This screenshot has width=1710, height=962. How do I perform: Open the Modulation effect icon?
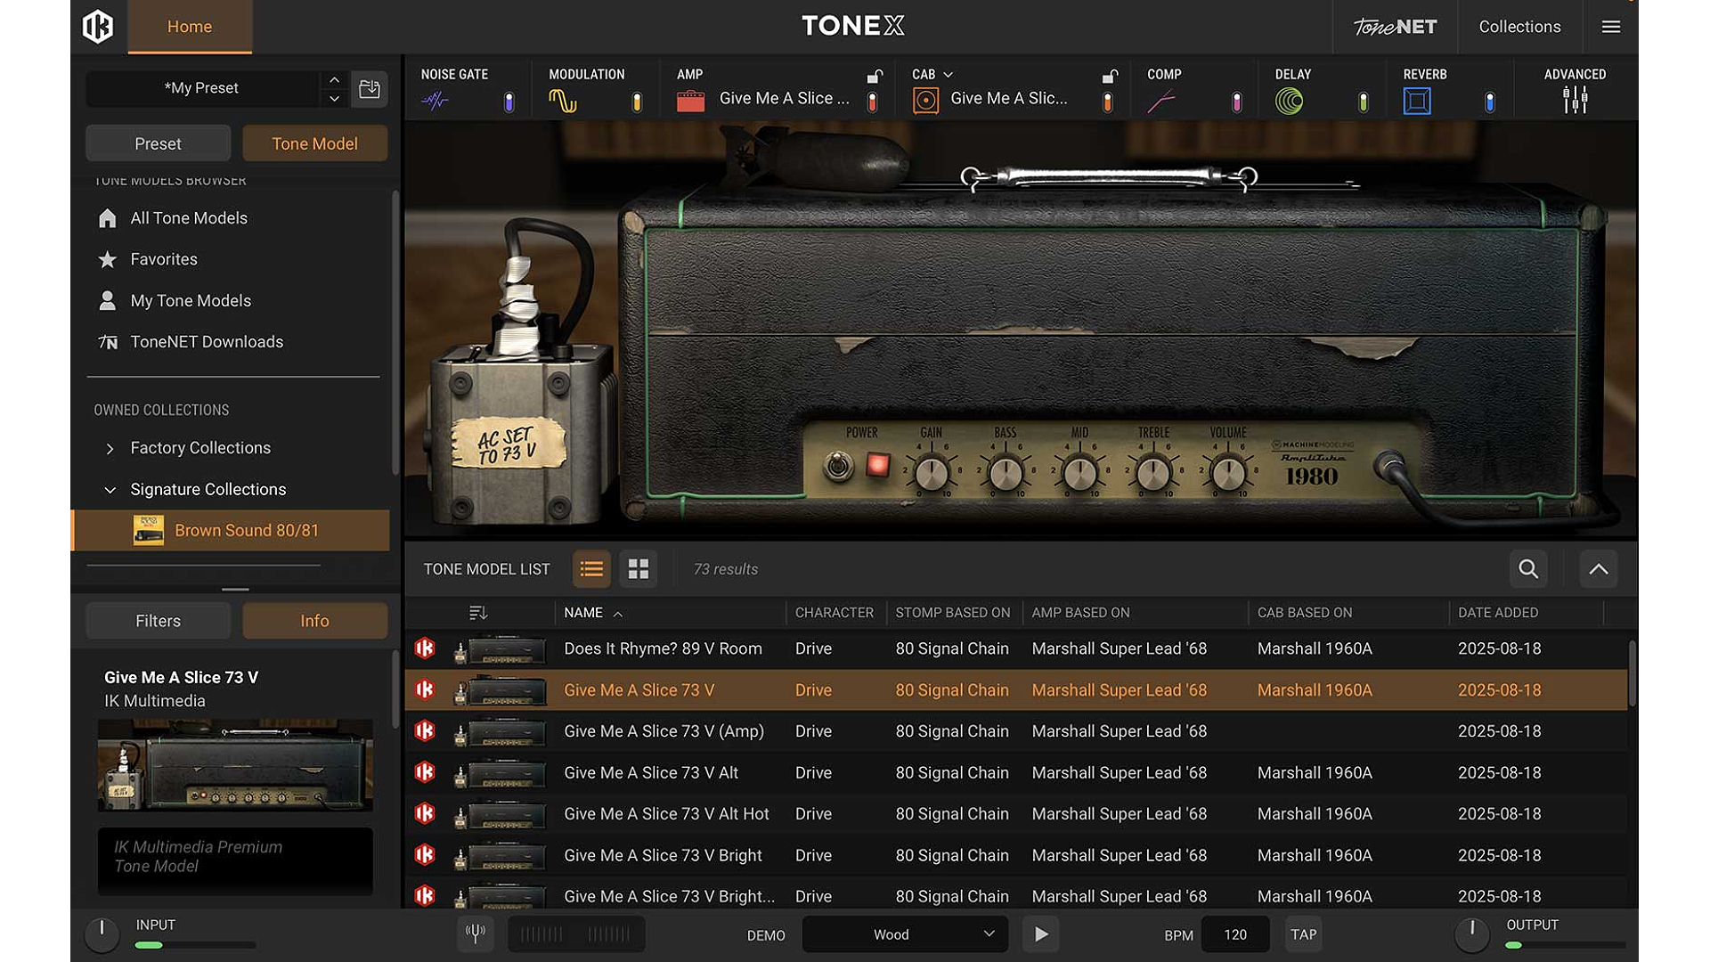click(x=563, y=101)
